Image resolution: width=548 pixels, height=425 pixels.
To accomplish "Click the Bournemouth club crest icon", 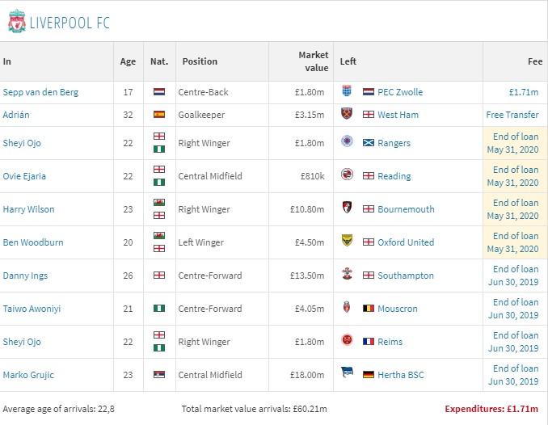I will click(348, 209).
